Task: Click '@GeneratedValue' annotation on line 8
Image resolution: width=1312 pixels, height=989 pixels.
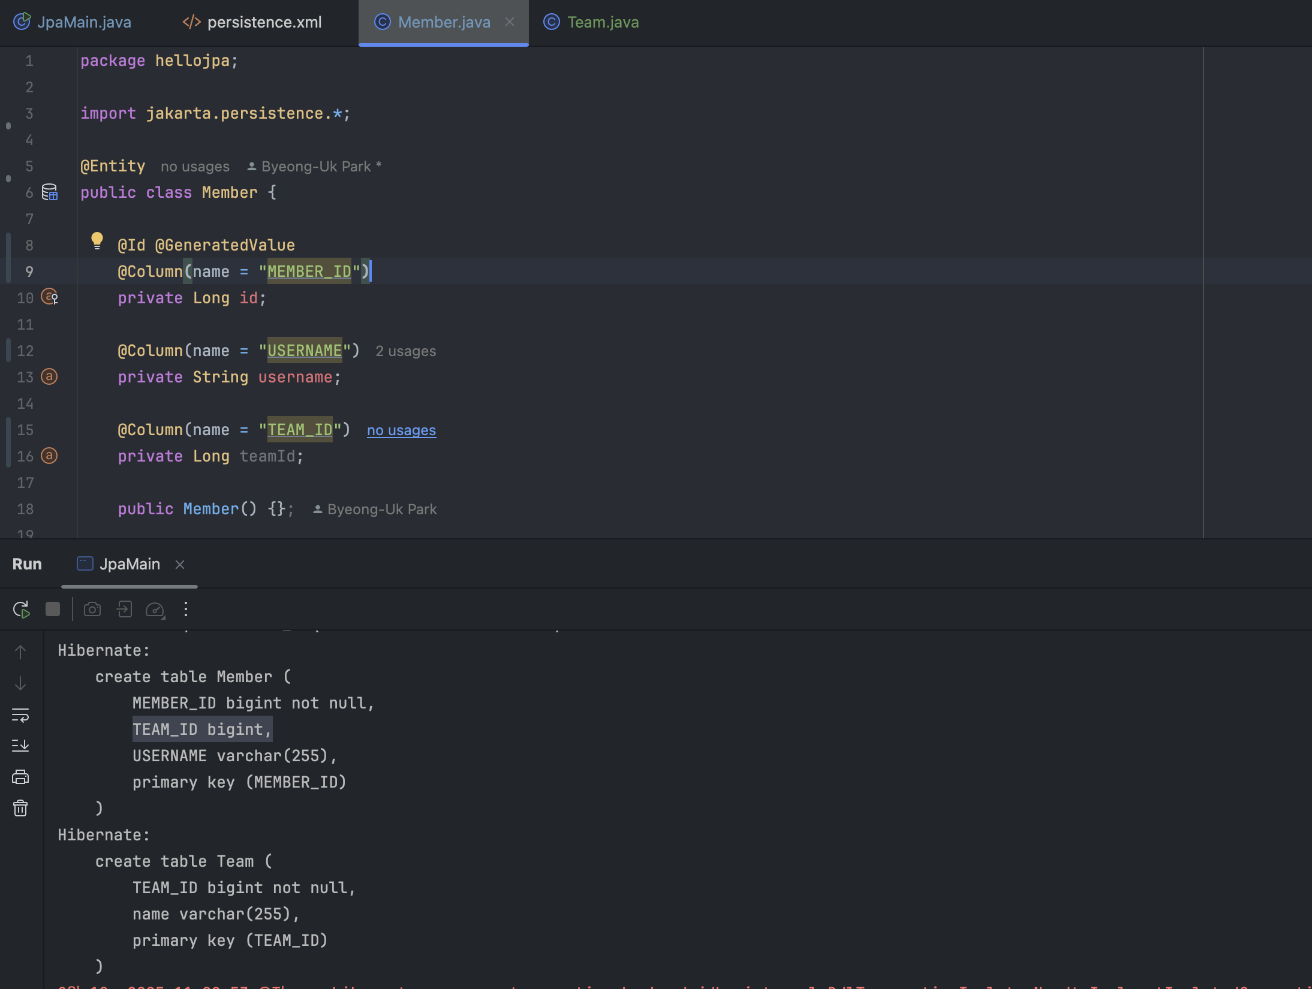Action: (x=225, y=245)
